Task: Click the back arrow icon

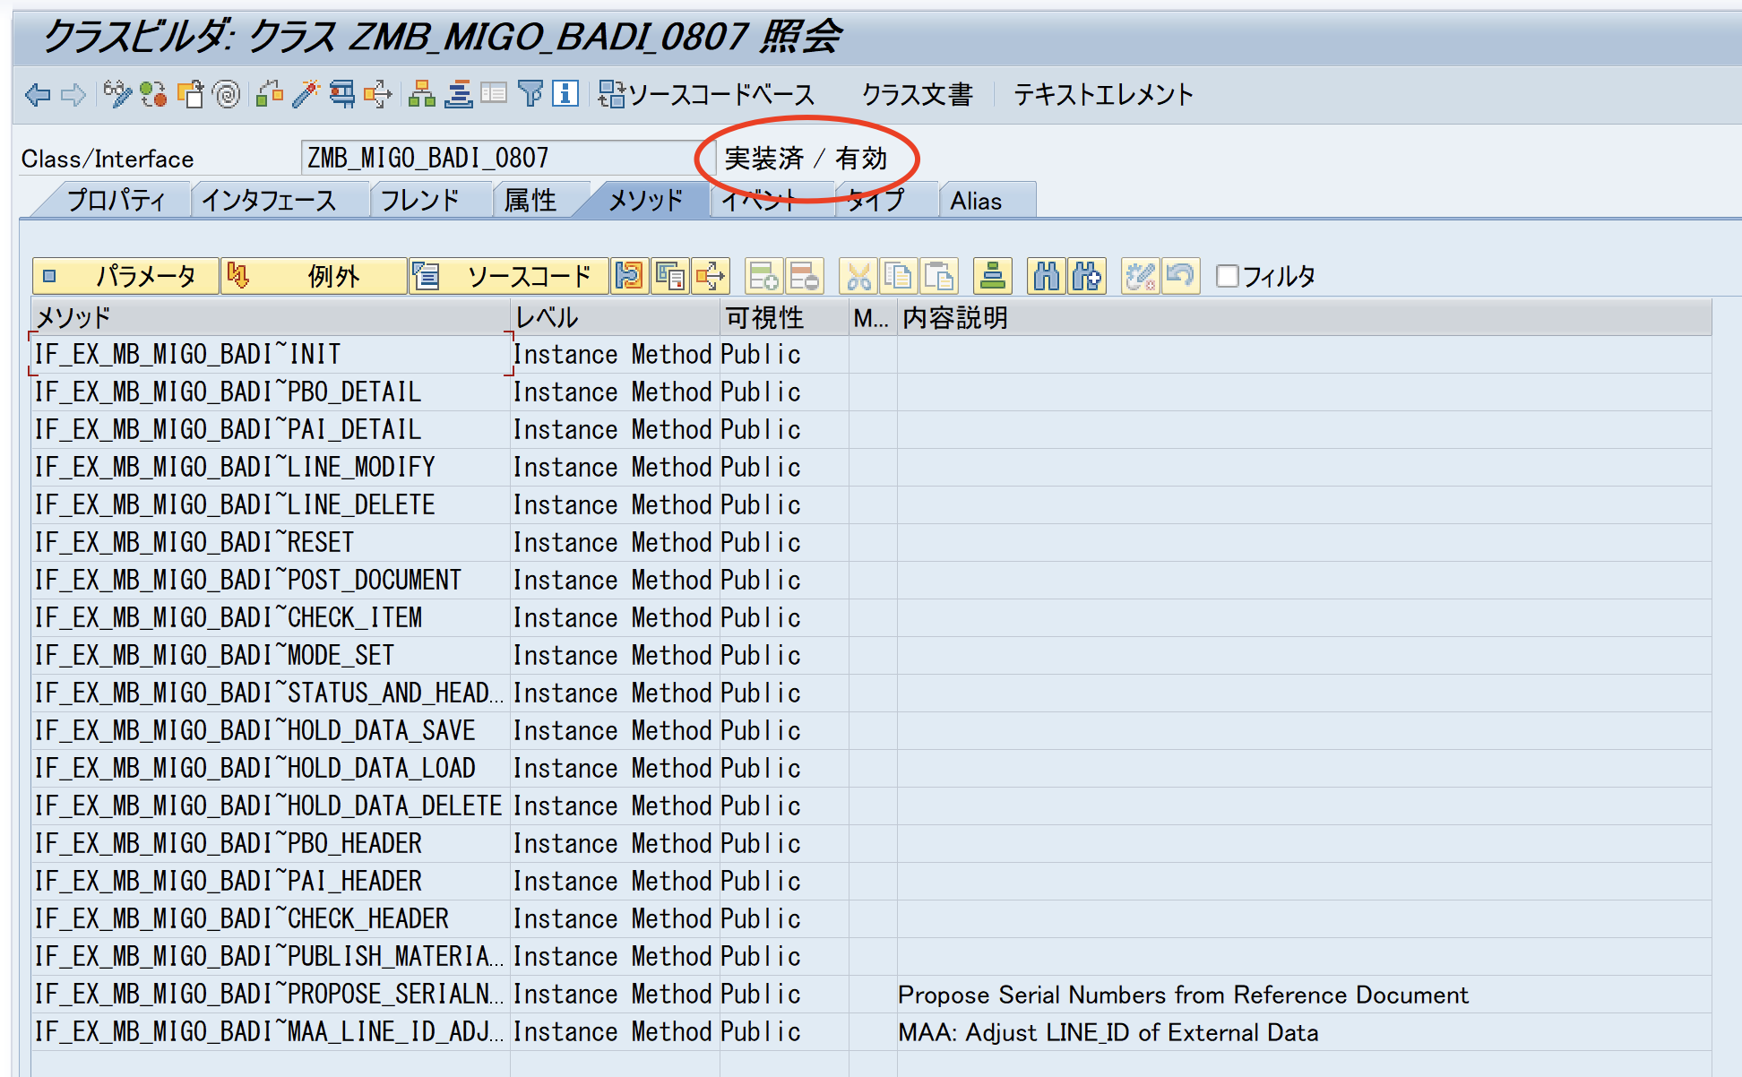Action: (x=38, y=94)
